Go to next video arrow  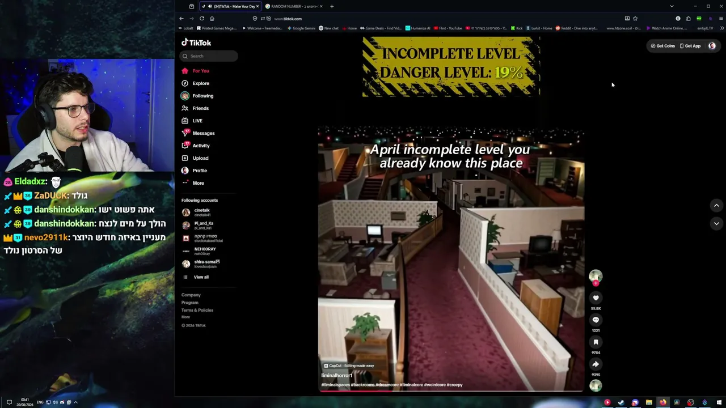(716, 223)
